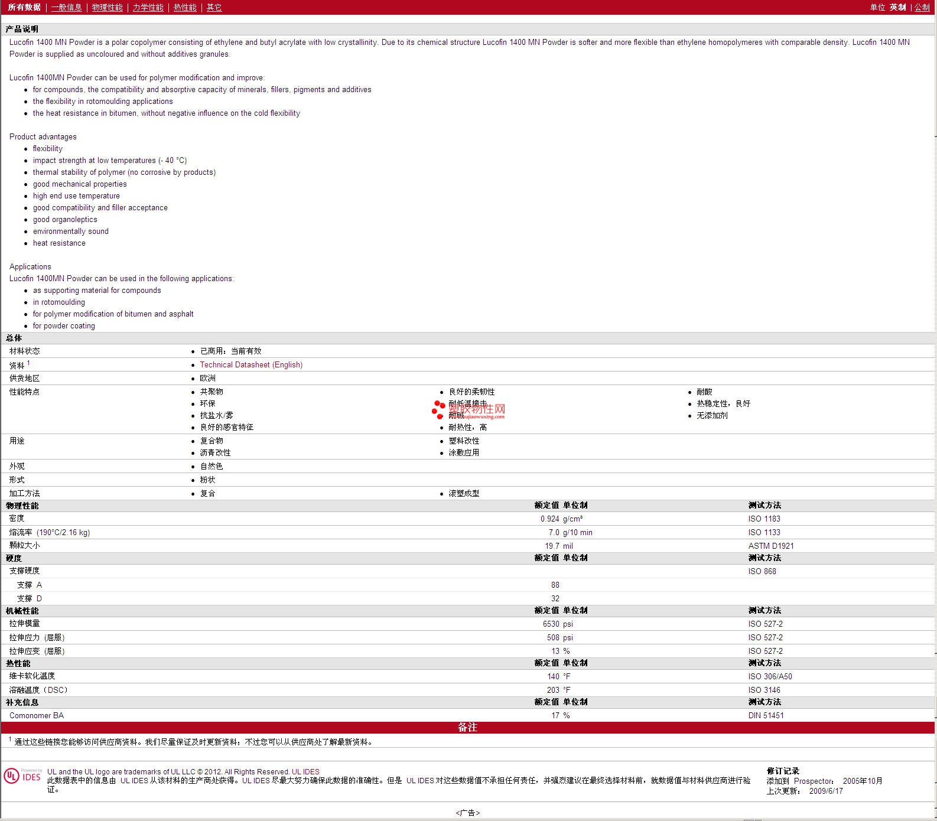
Task: Click the 2005年10月 Prospector date
Action: 863,781
